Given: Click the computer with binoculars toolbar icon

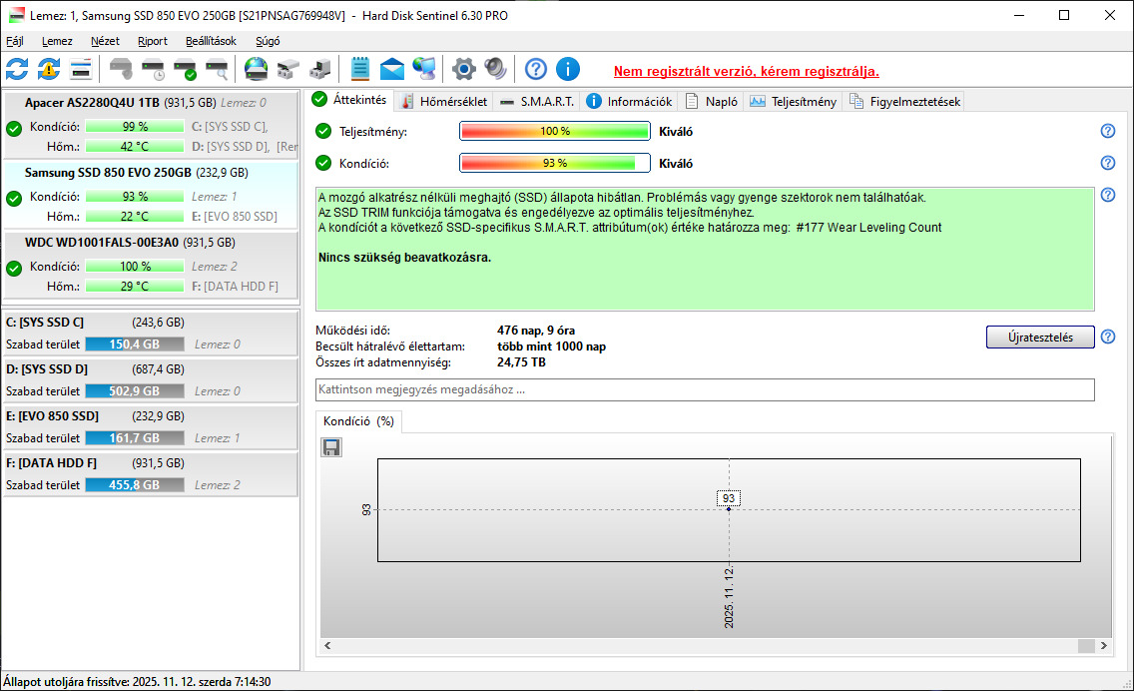Looking at the screenshot, I should 319,70.
